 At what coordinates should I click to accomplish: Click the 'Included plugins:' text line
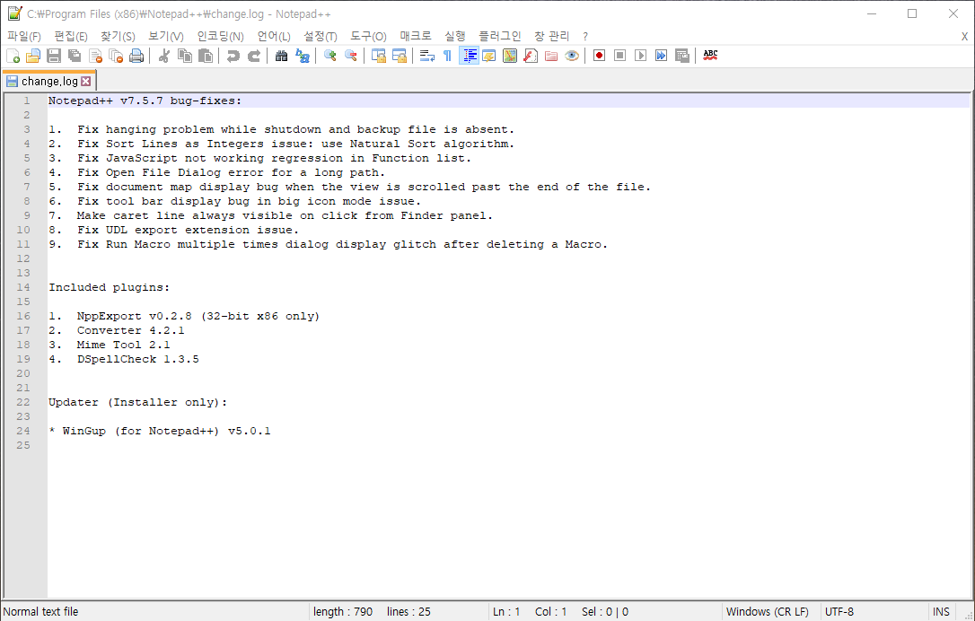pyautogui.click(x=110, y=287)
